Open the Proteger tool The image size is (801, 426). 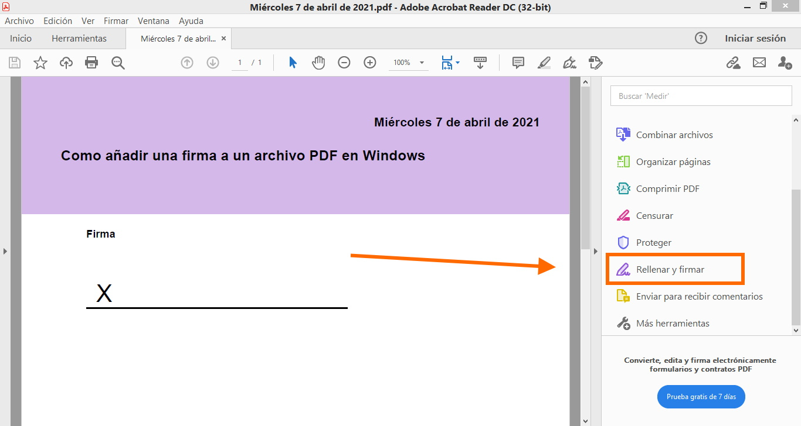644,242
